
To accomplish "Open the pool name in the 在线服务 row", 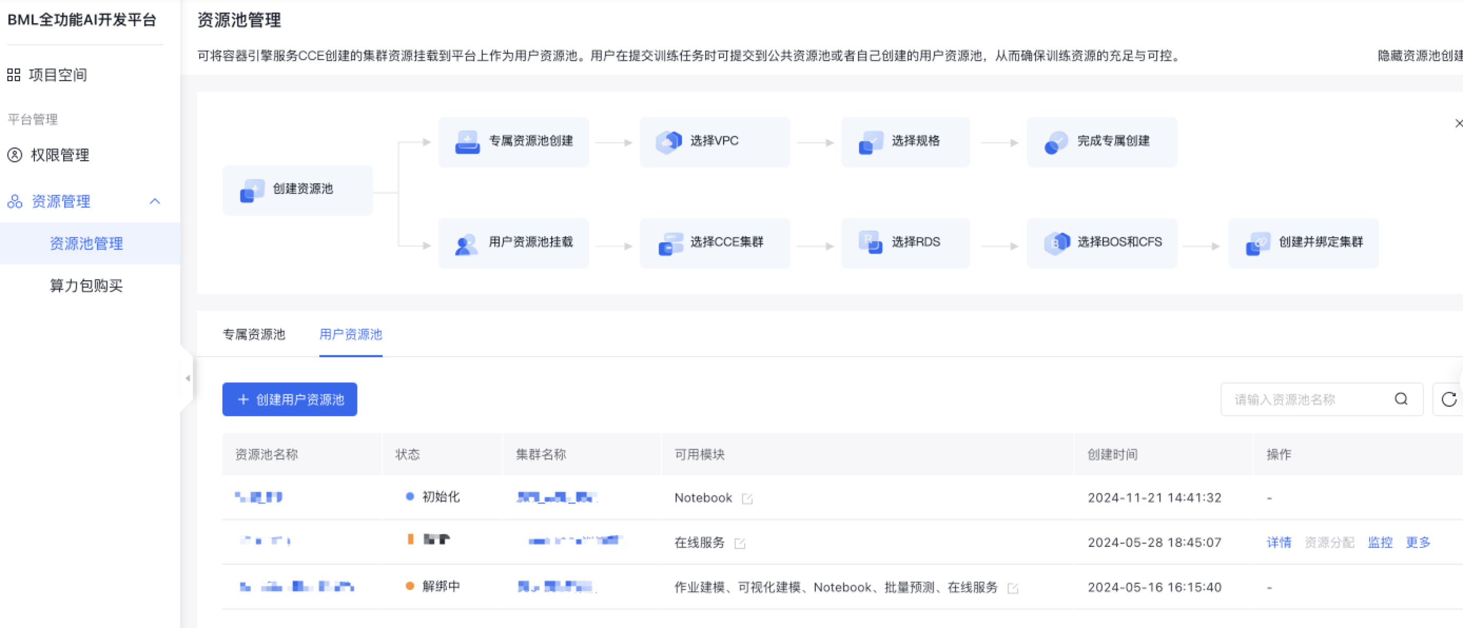I will click(265, 541).
